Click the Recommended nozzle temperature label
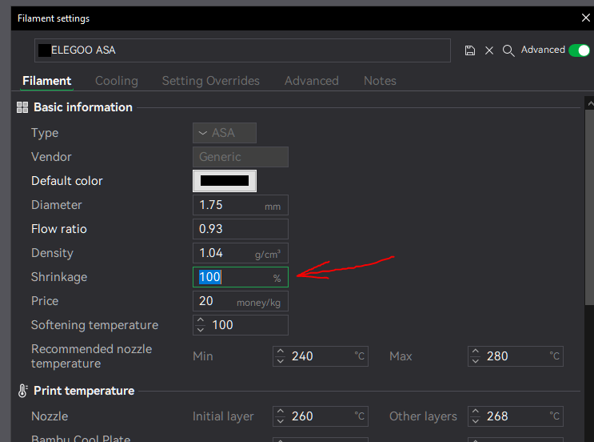Viewport: 594px width, 442px height. [x=91, y=356]
